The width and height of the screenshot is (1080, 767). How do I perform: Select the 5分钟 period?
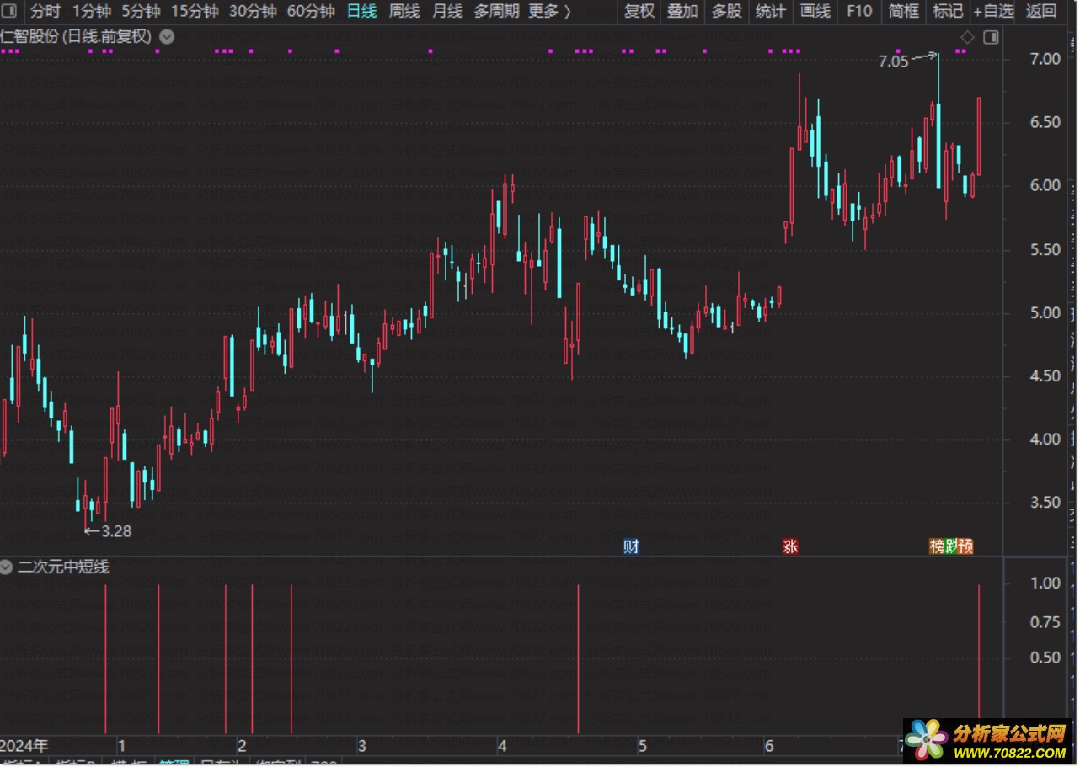click(141, 11)
